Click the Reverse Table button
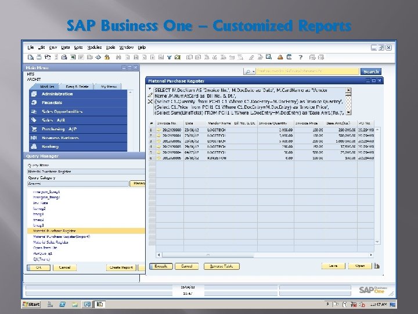 222,266
